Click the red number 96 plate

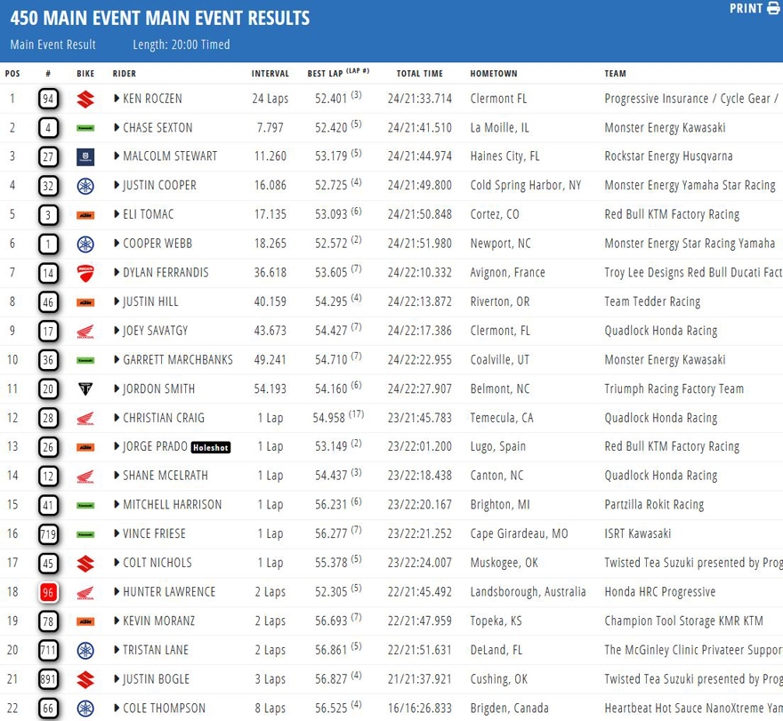pyautogui.click(x=50, y=592)
